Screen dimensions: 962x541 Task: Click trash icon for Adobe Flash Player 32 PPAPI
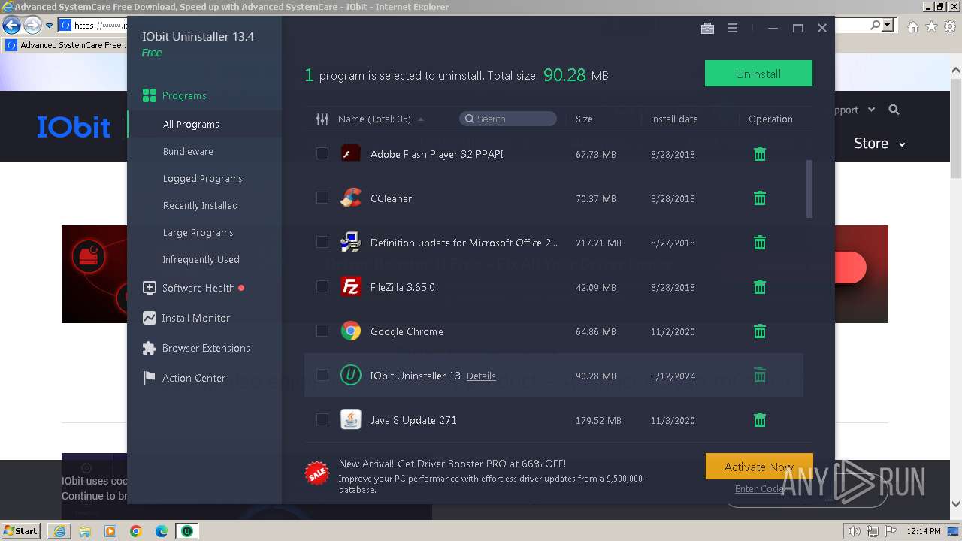point(760,154)
